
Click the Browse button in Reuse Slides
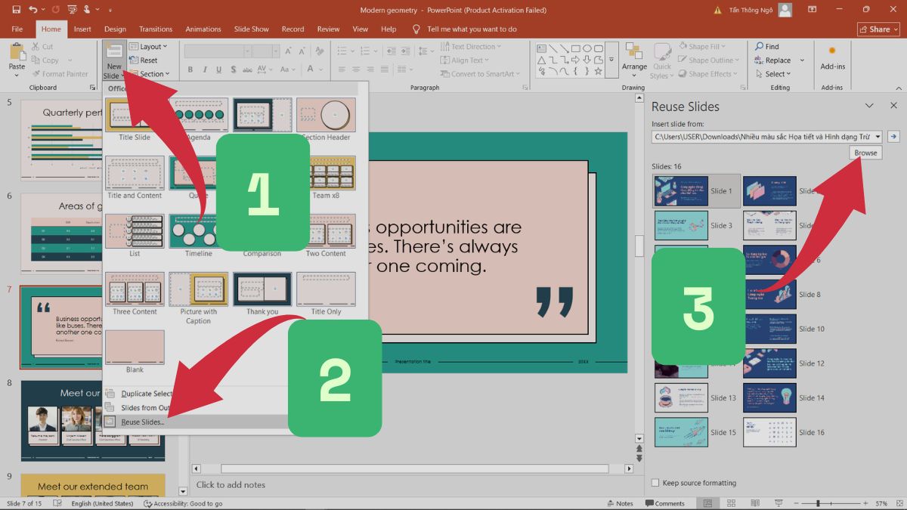(x=865, y=153)
